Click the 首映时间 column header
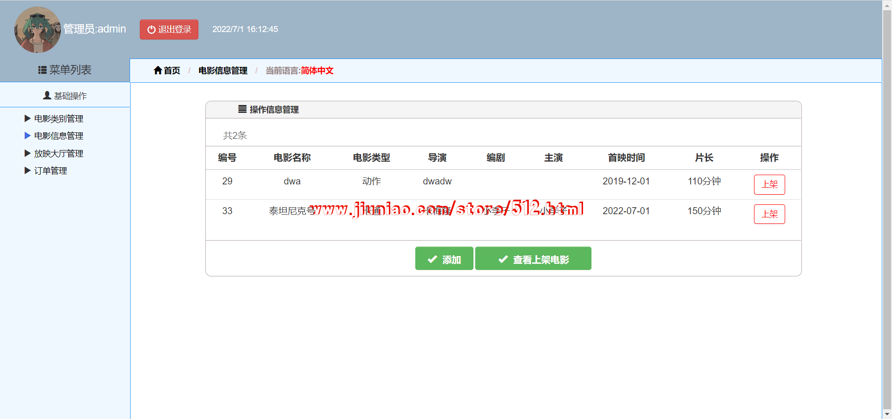This screenshot has width=892, height=419. pos(626,158)
